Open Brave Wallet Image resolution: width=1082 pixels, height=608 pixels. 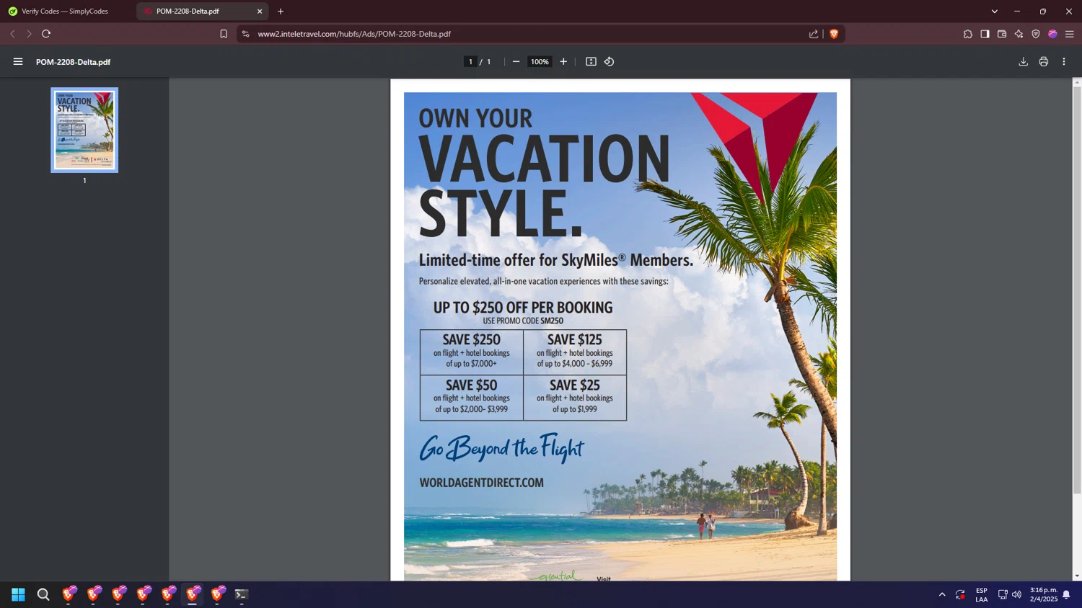1002,34
